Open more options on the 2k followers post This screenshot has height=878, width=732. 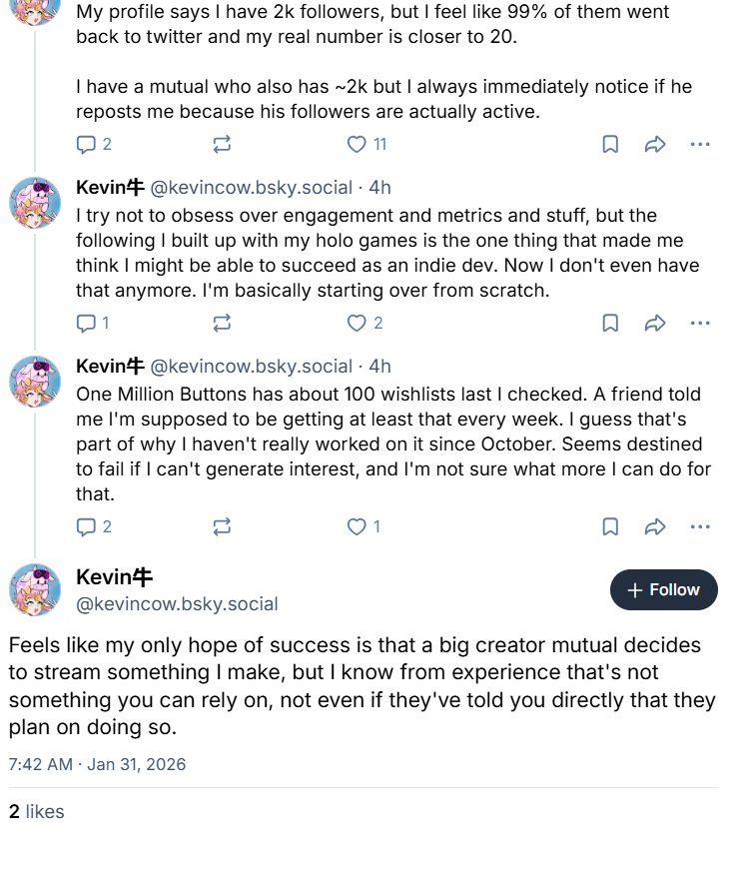point(700,145)
